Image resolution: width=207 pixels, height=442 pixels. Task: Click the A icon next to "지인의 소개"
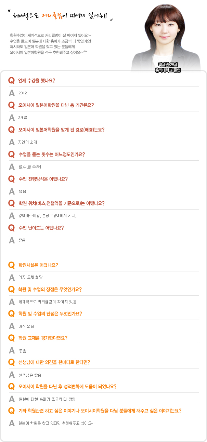click(x=12, y=142)
